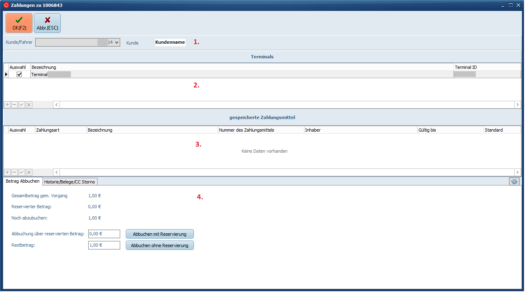Viewport: 526px width, 292px height.
Task: Select the Betrag Abbuchen tab
Action: tap(23, 181)
